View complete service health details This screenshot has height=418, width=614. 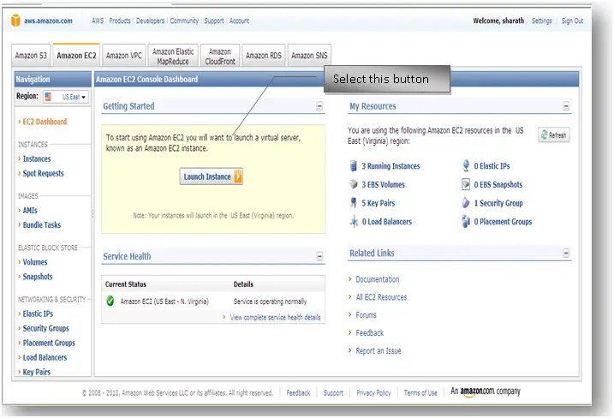275,317
